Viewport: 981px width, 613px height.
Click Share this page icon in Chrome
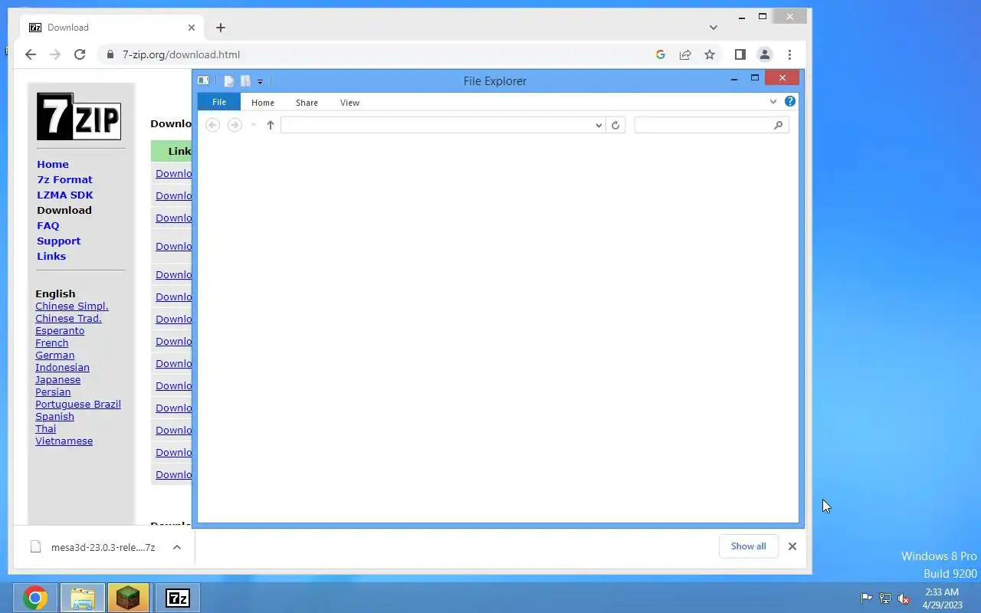click(685, 54)
